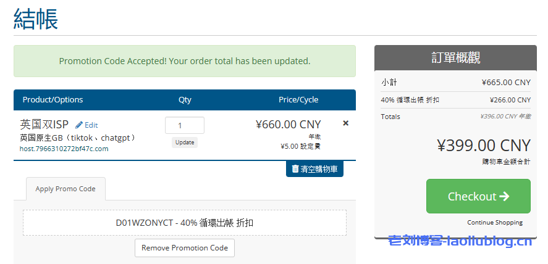Click the 英国双ISP product name
Screen dimensions: 548x264
pyautogui.click(x=44, y=124)
